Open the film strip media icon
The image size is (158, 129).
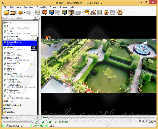(x=13, y=13)
